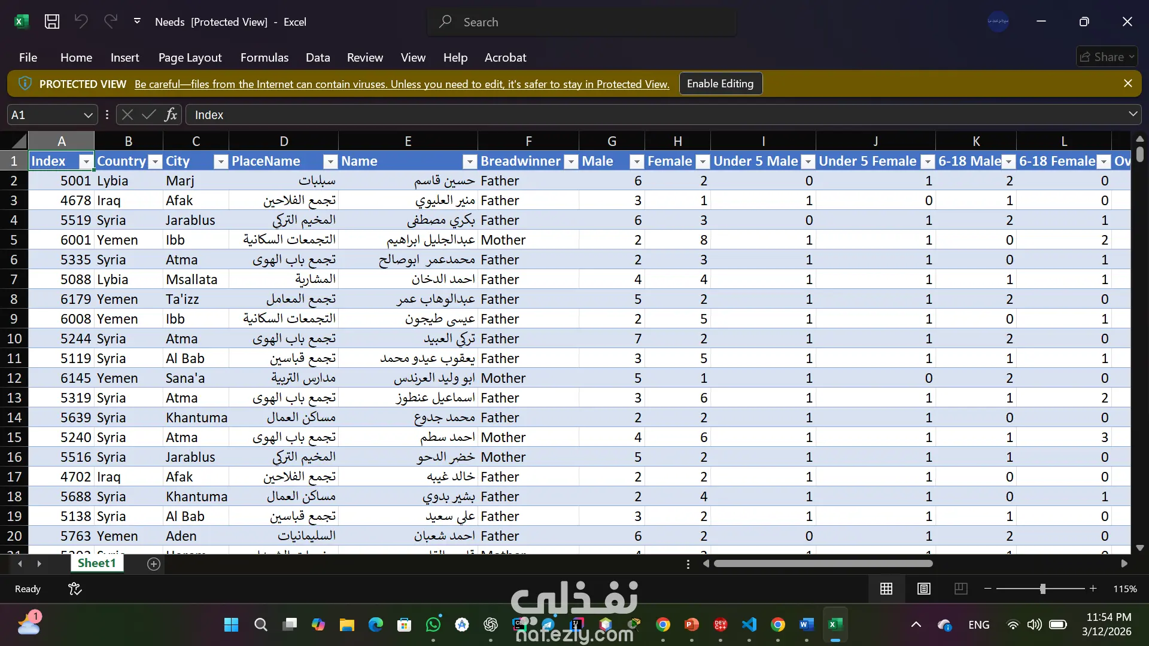Click the zoom out minus icon
The image size is (1149, 646).
[987, 589]
